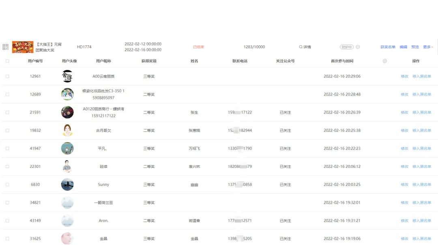The image size is (438, 245).
Task: Click avatar of user 21591
Action: coord(67,112)
